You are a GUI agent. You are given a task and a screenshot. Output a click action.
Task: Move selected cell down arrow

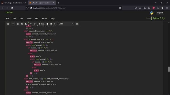coord(35,24)
